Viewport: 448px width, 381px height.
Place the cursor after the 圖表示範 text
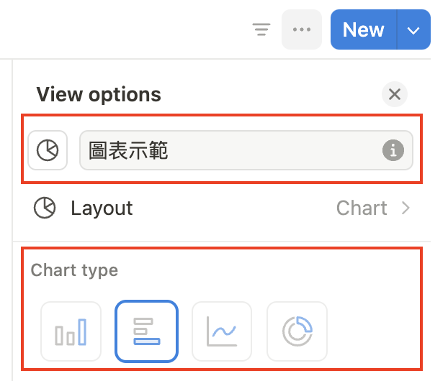(170, 150)
